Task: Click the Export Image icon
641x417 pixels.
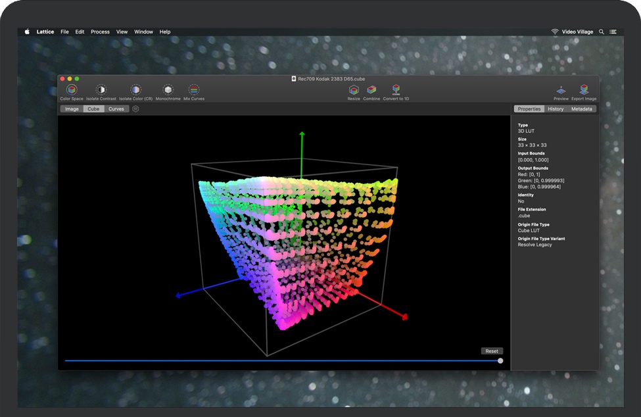Action: point(584,91)
